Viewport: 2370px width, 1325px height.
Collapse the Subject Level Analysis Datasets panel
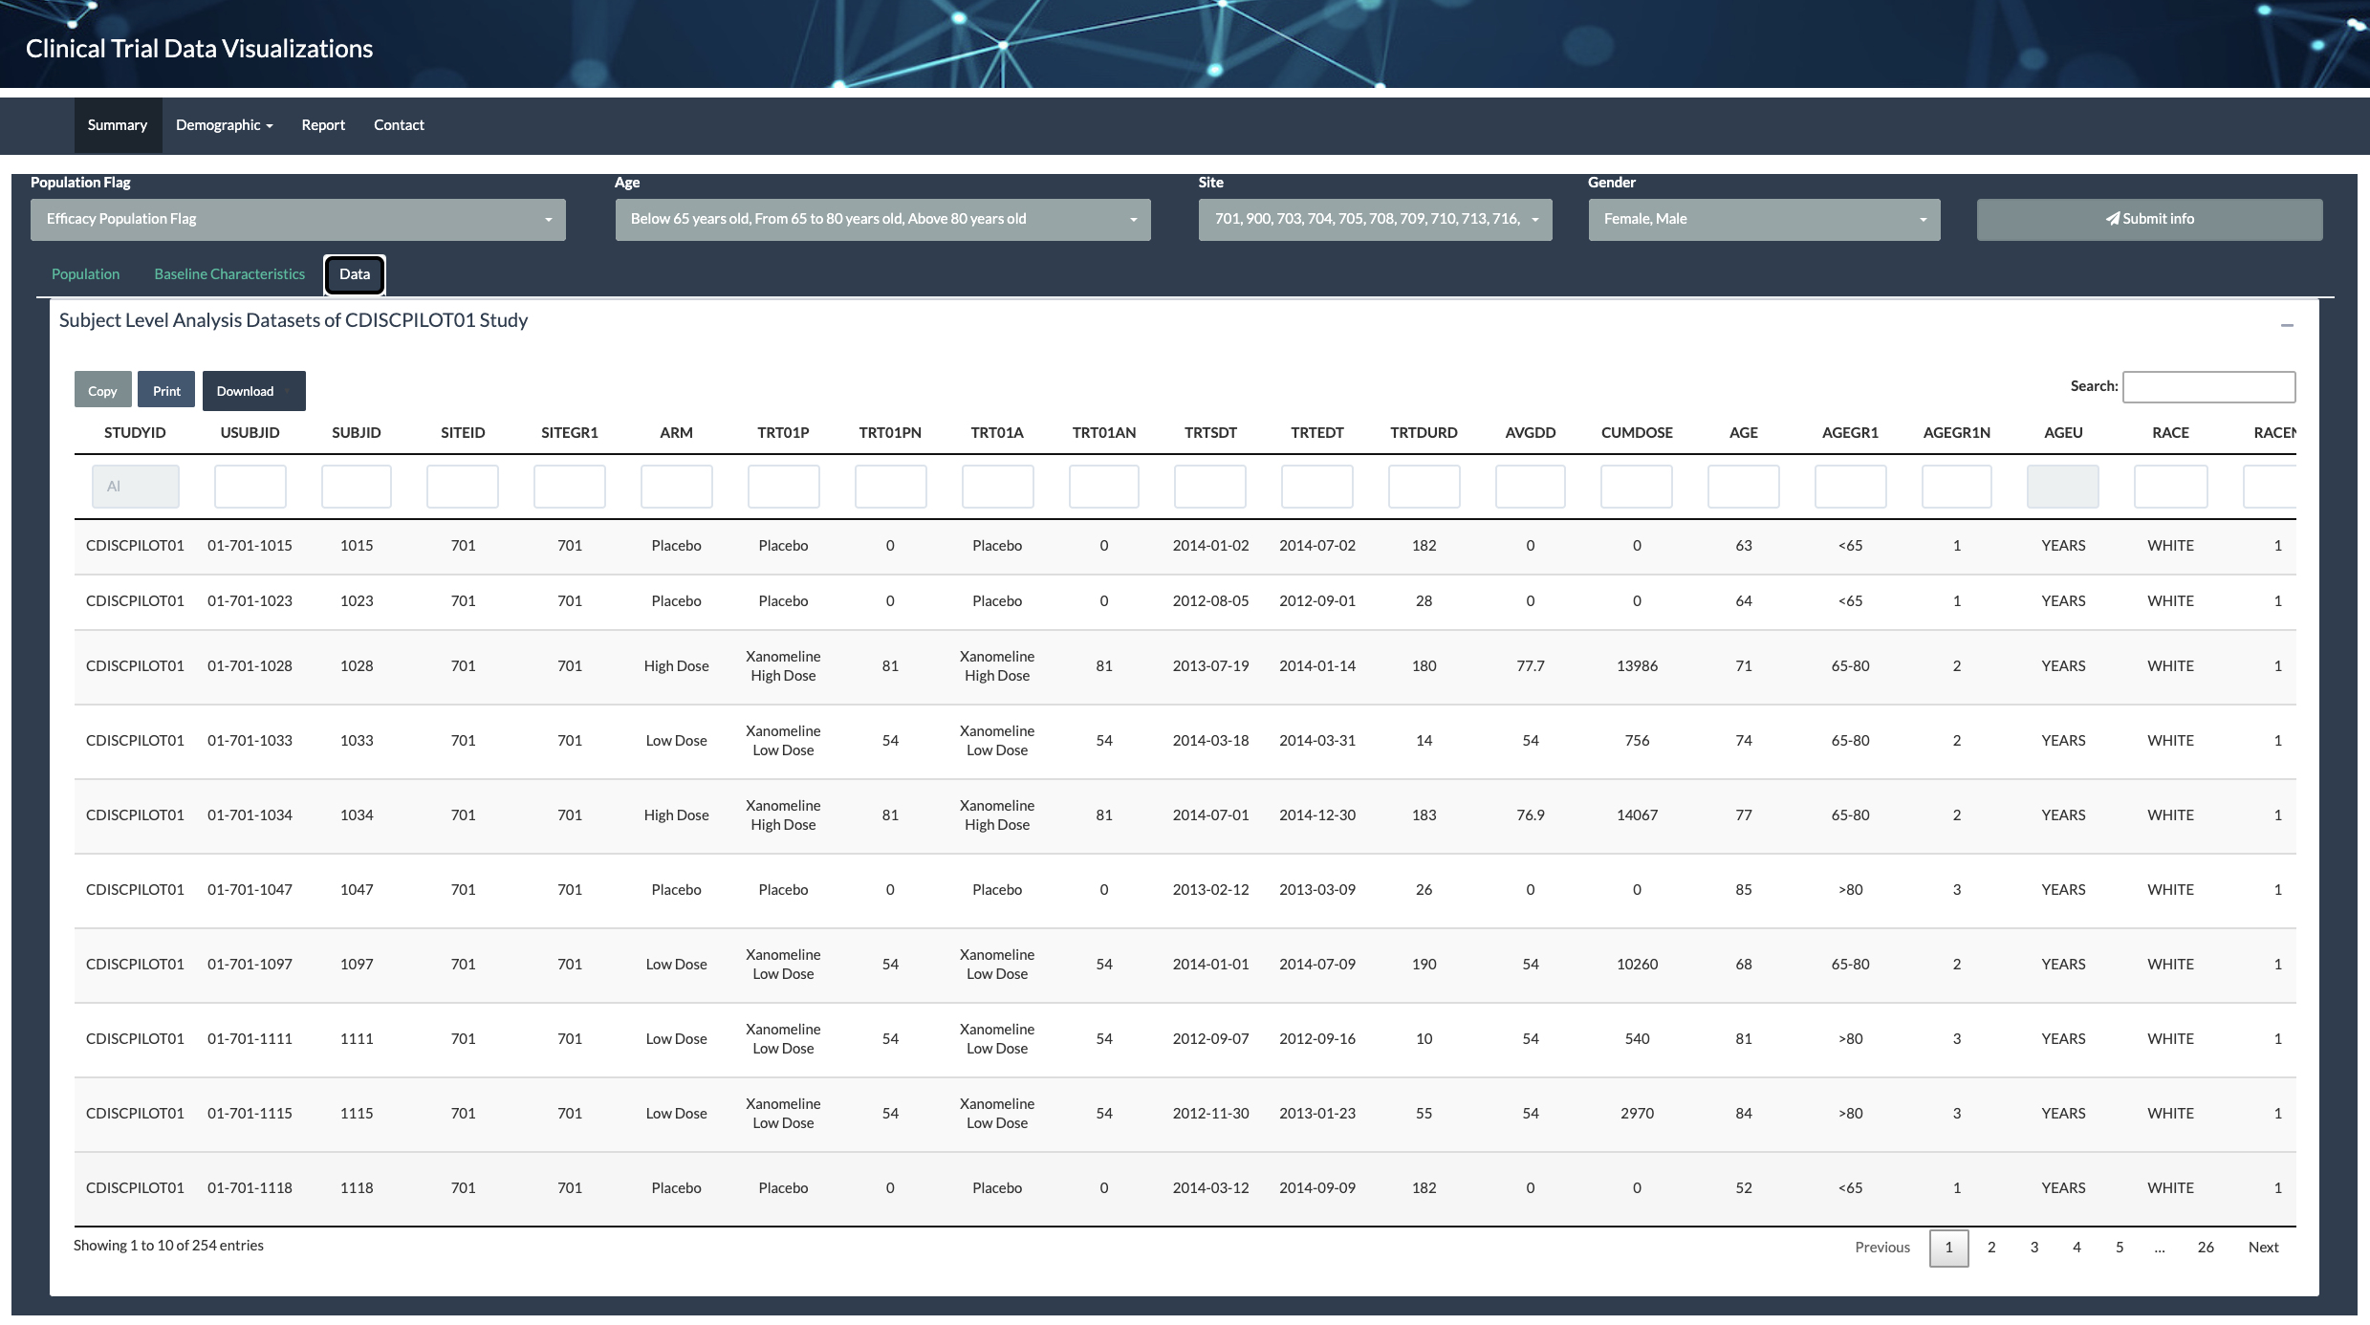2289,325
